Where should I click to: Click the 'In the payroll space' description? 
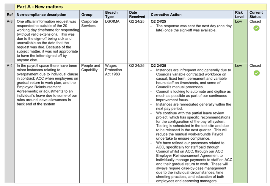click(x=47, y=85)
